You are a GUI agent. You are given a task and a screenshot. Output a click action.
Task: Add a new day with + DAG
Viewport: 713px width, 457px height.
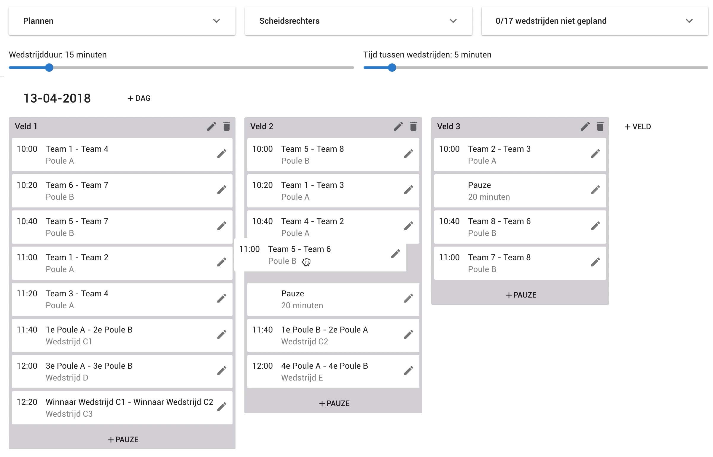click(139, 98)
